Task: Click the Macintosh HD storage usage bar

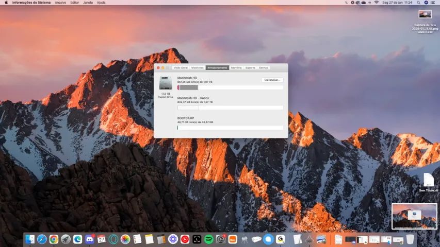Action: coord(230,87)
